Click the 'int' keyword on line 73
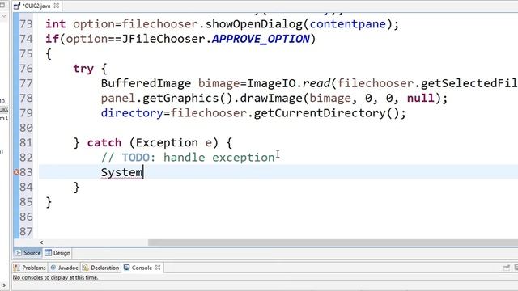Screen dimensions: 518x291 click(x=56, y=24)
